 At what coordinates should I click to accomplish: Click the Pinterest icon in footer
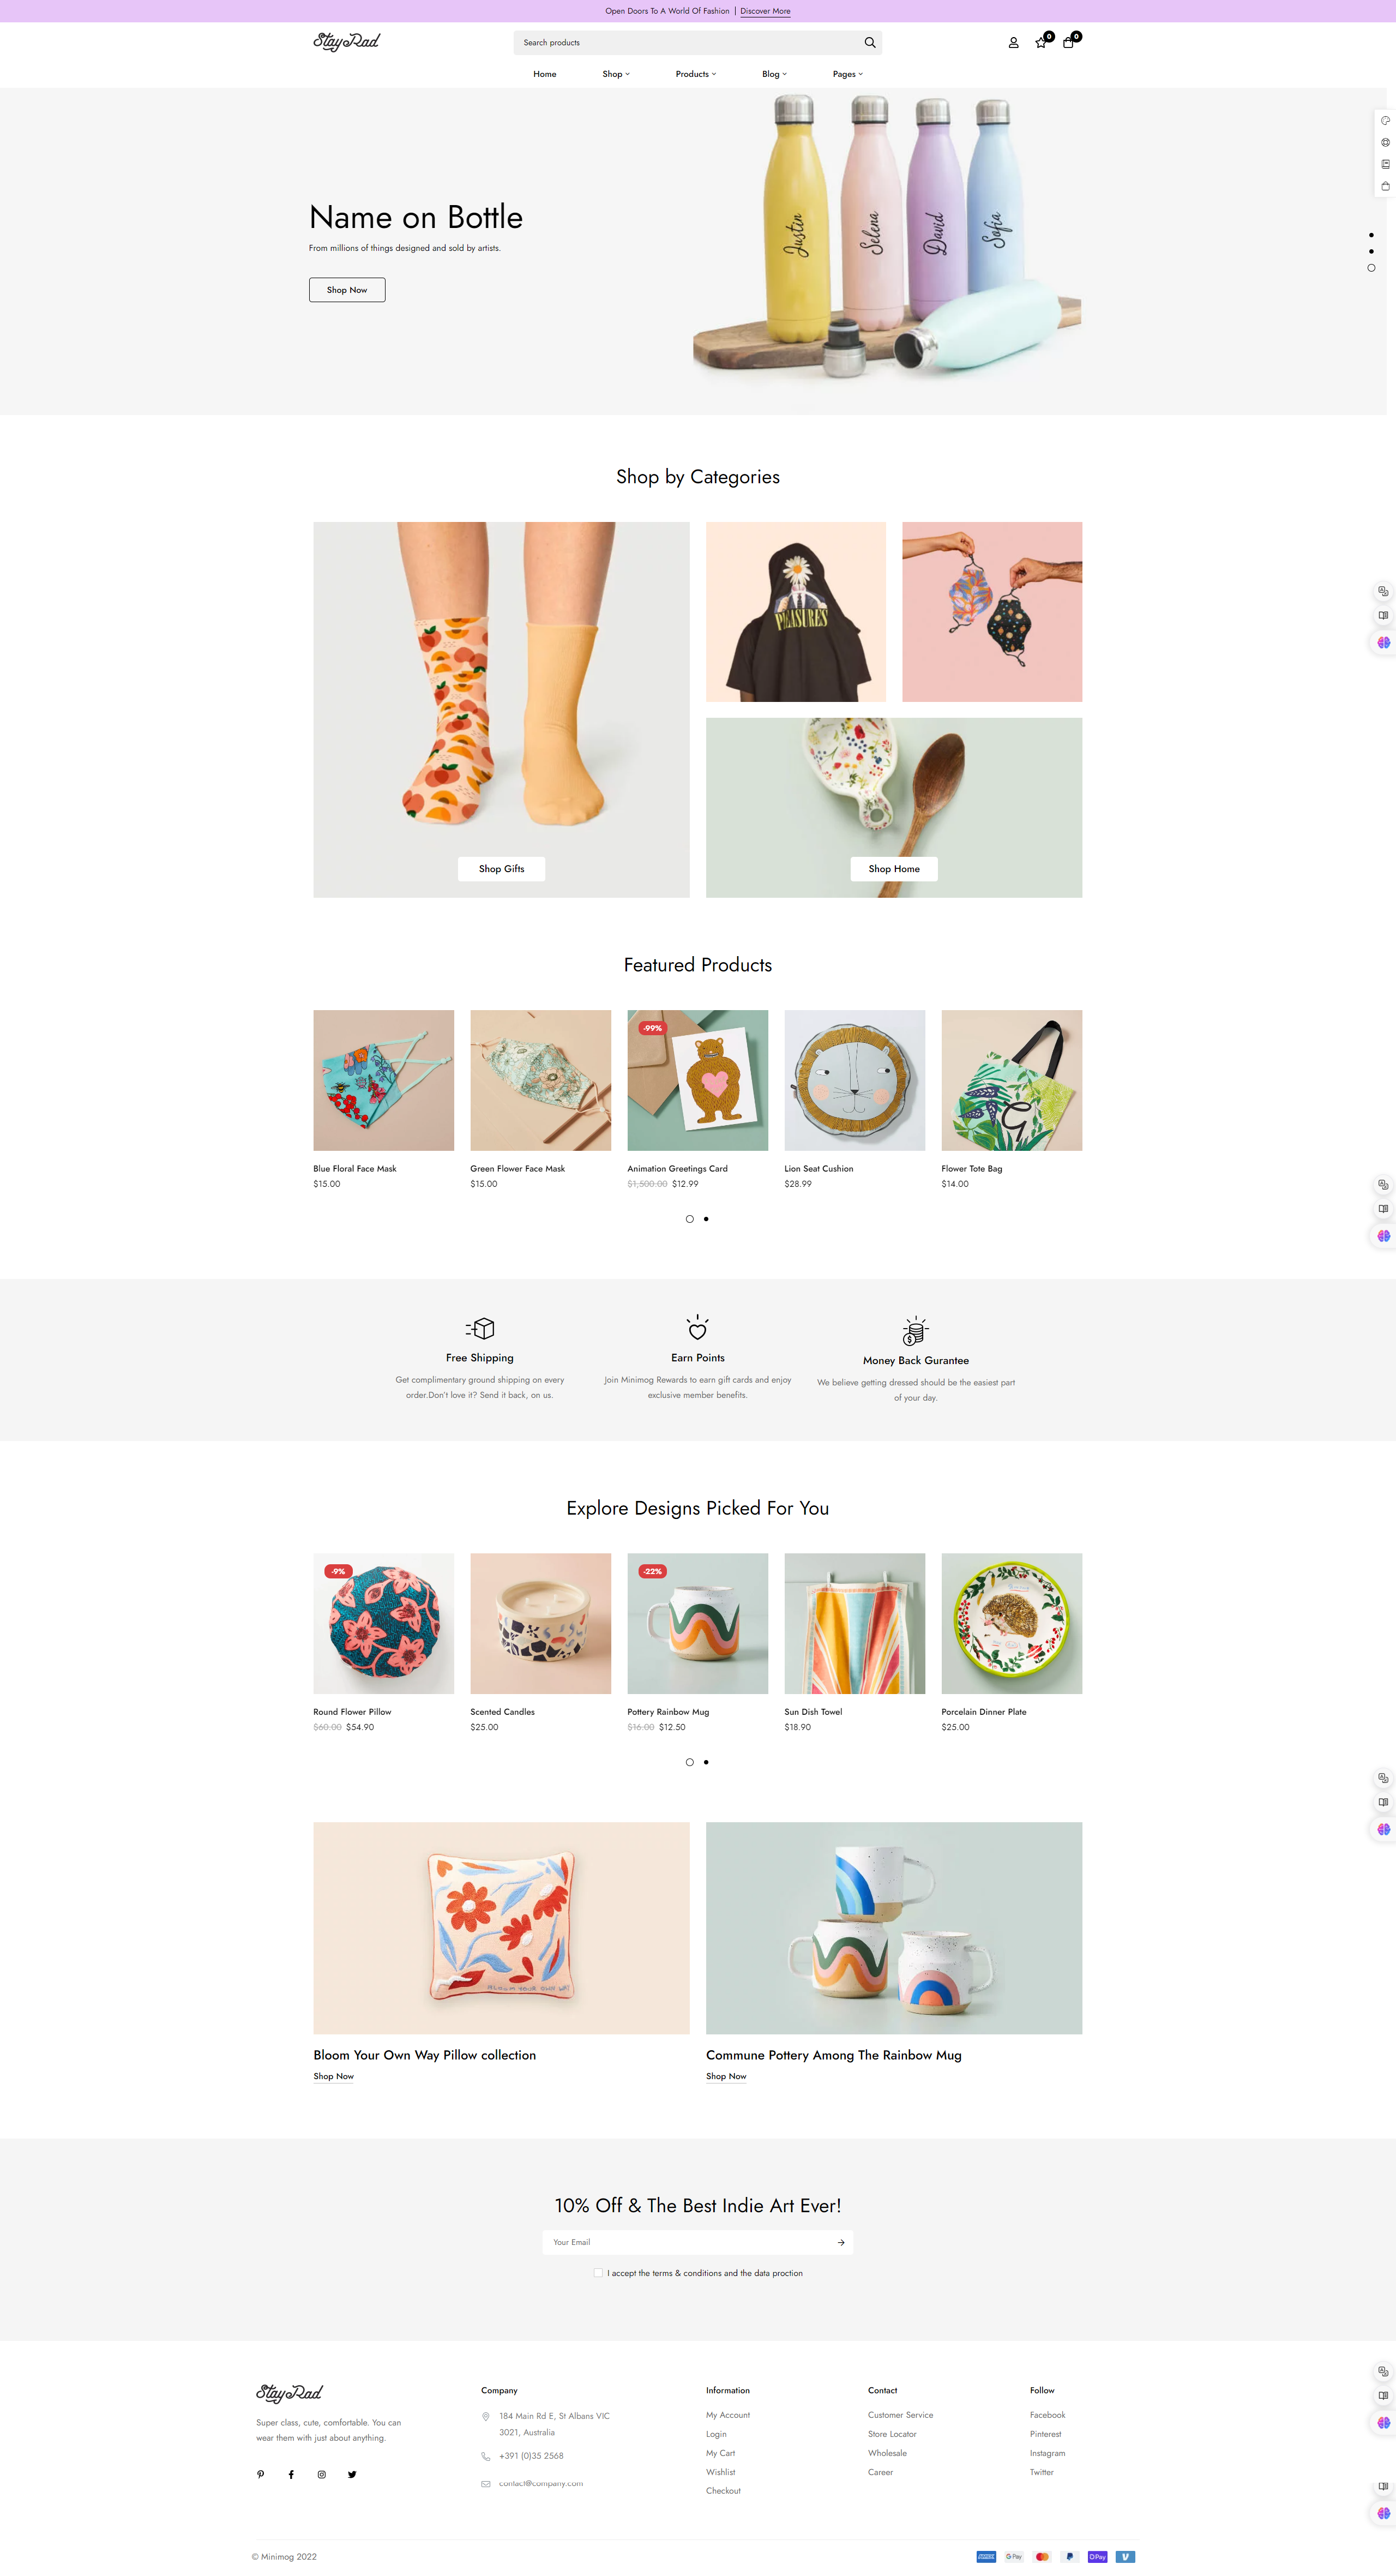point(261,2474)
